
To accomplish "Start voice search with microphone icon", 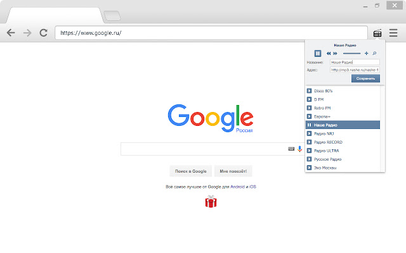I will coord(299,149).
